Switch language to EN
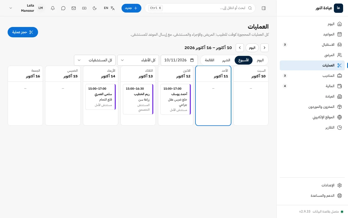Screen dimensions: 348x218 [109, 8]
